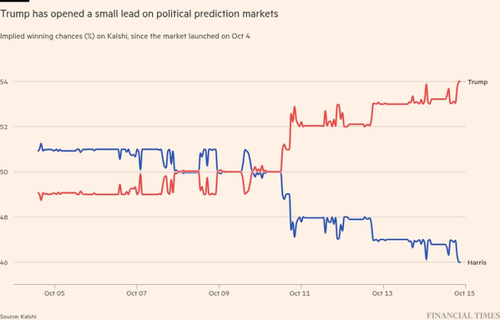Screen dimensions: 500x320
Task: Click the chart title about Trump's lead
Action: tap(139, 14)
